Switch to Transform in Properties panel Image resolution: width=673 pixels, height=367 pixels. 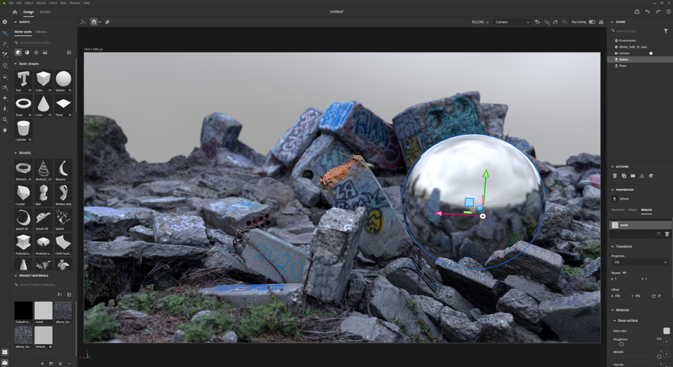[617, 210]
